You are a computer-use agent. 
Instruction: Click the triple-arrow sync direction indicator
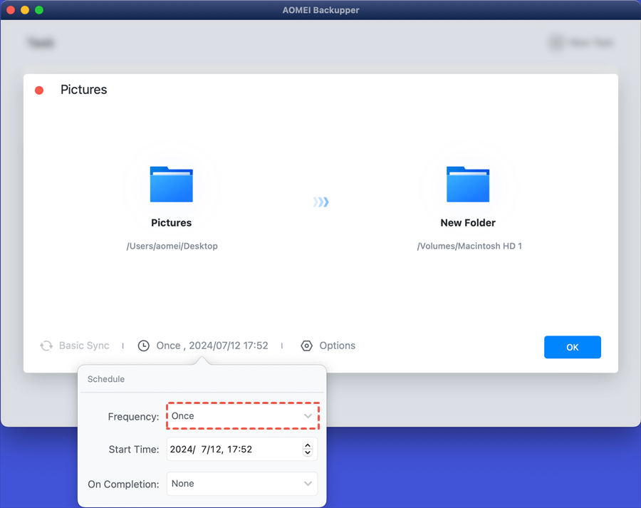pyautogui.click(x=321, y=202)
